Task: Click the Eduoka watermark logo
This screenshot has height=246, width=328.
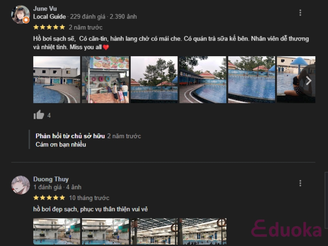Action: [286, 229]
